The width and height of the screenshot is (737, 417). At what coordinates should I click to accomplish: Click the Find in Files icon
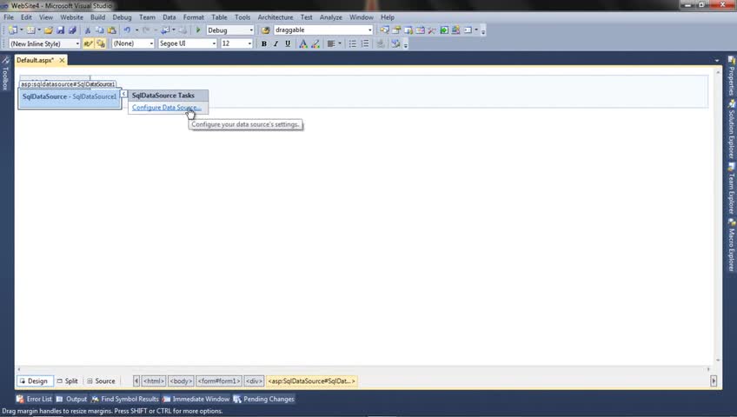[x=266, y=30]
